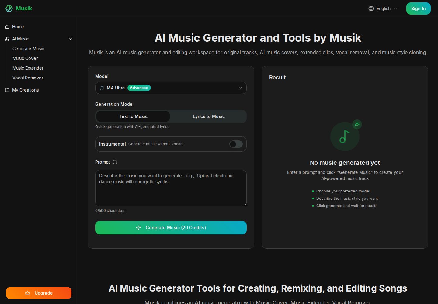Click the Prompt info icon
Viewport: 438px width, 304px height.
[115, 162]
